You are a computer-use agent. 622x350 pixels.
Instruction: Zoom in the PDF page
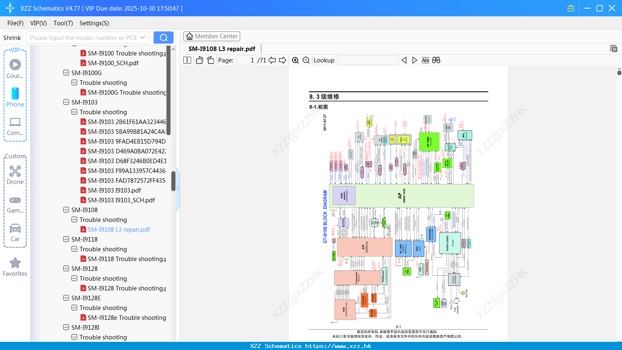click(x=295, y=60)
